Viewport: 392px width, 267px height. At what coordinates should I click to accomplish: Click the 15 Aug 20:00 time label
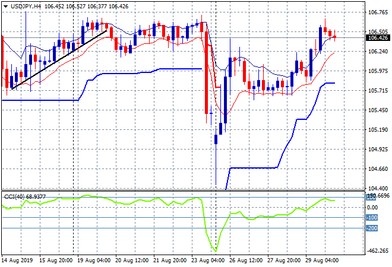pos(56,260)
